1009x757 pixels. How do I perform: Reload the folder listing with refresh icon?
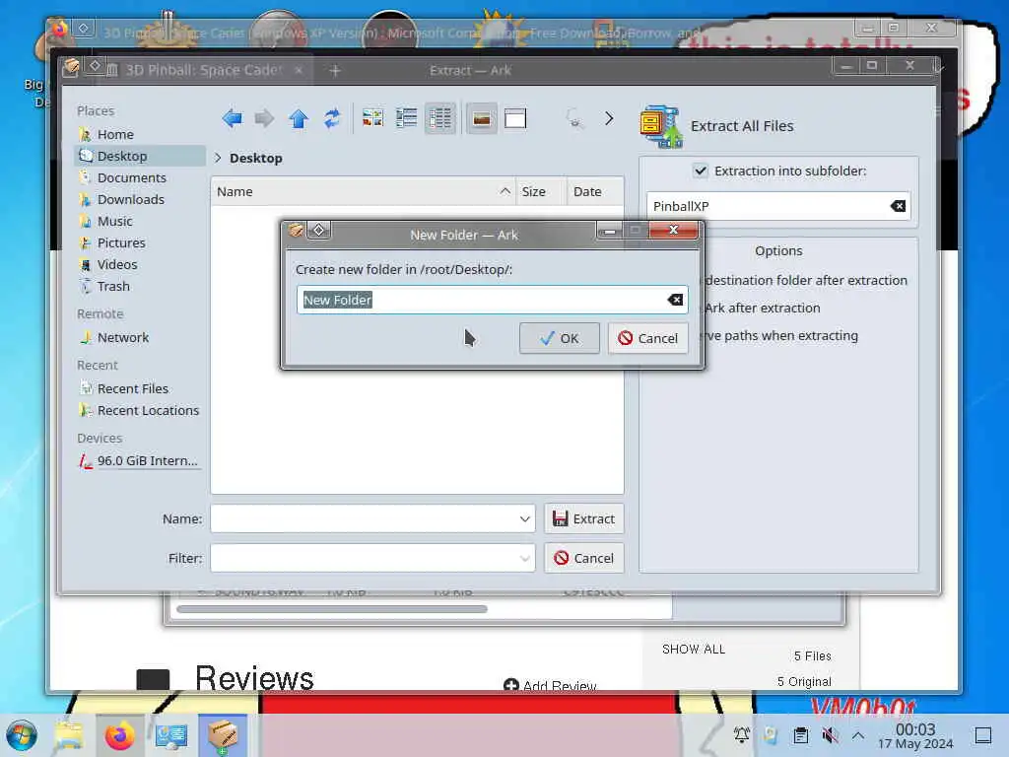coord(331,118)
